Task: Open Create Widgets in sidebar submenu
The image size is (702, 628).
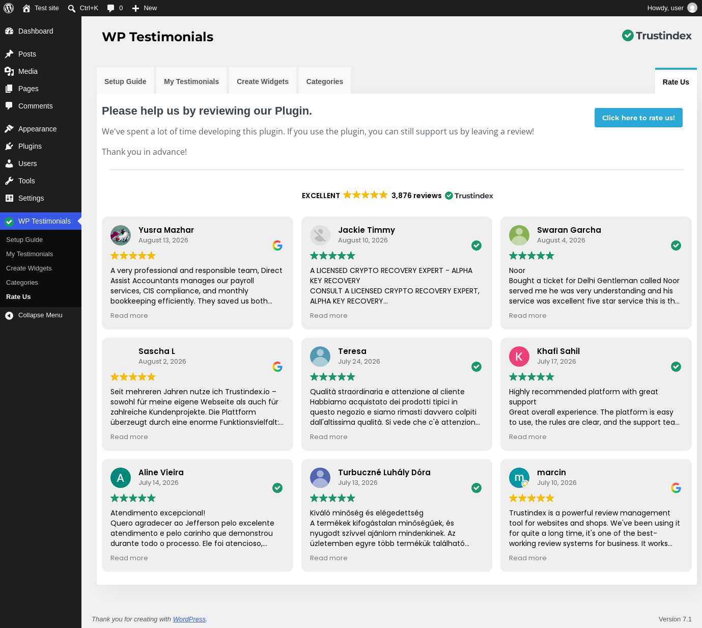Action: [x=29, y=268]
